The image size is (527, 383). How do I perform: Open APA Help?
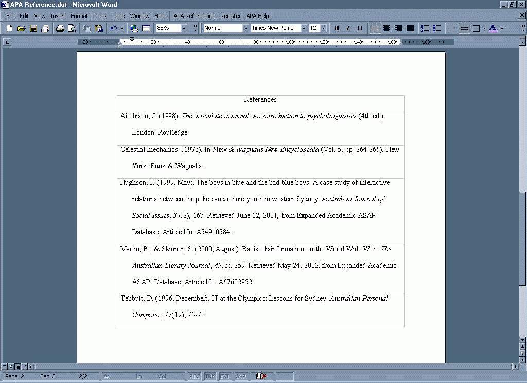257,16
